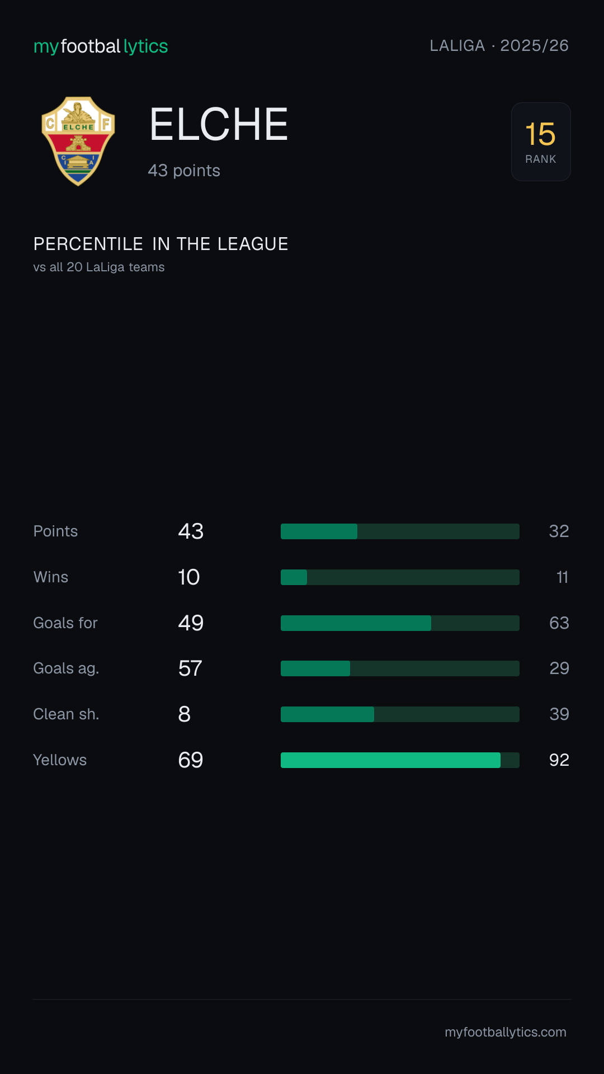The width and height of the screenshot is (604, 1074).
Task: Click the Goals for percentile bar
Action: click(400, 623)
